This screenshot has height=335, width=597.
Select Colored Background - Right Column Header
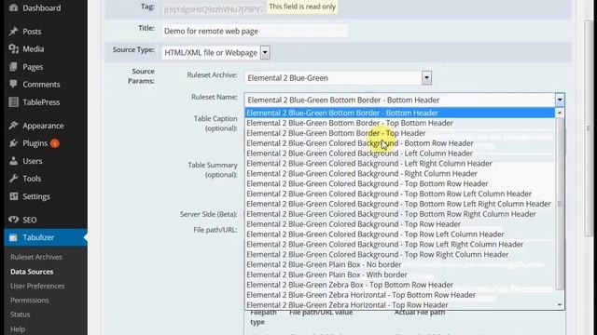pos(400,174)
